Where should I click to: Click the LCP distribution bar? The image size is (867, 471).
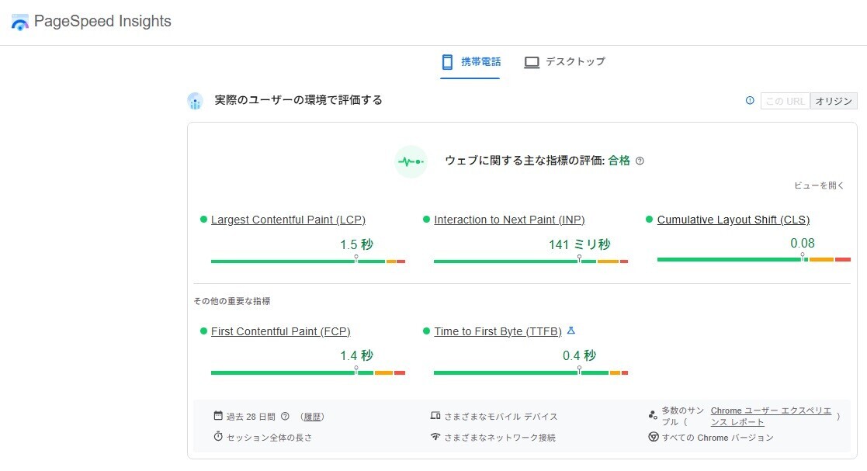pyautogui.click(x=308, y=261)
